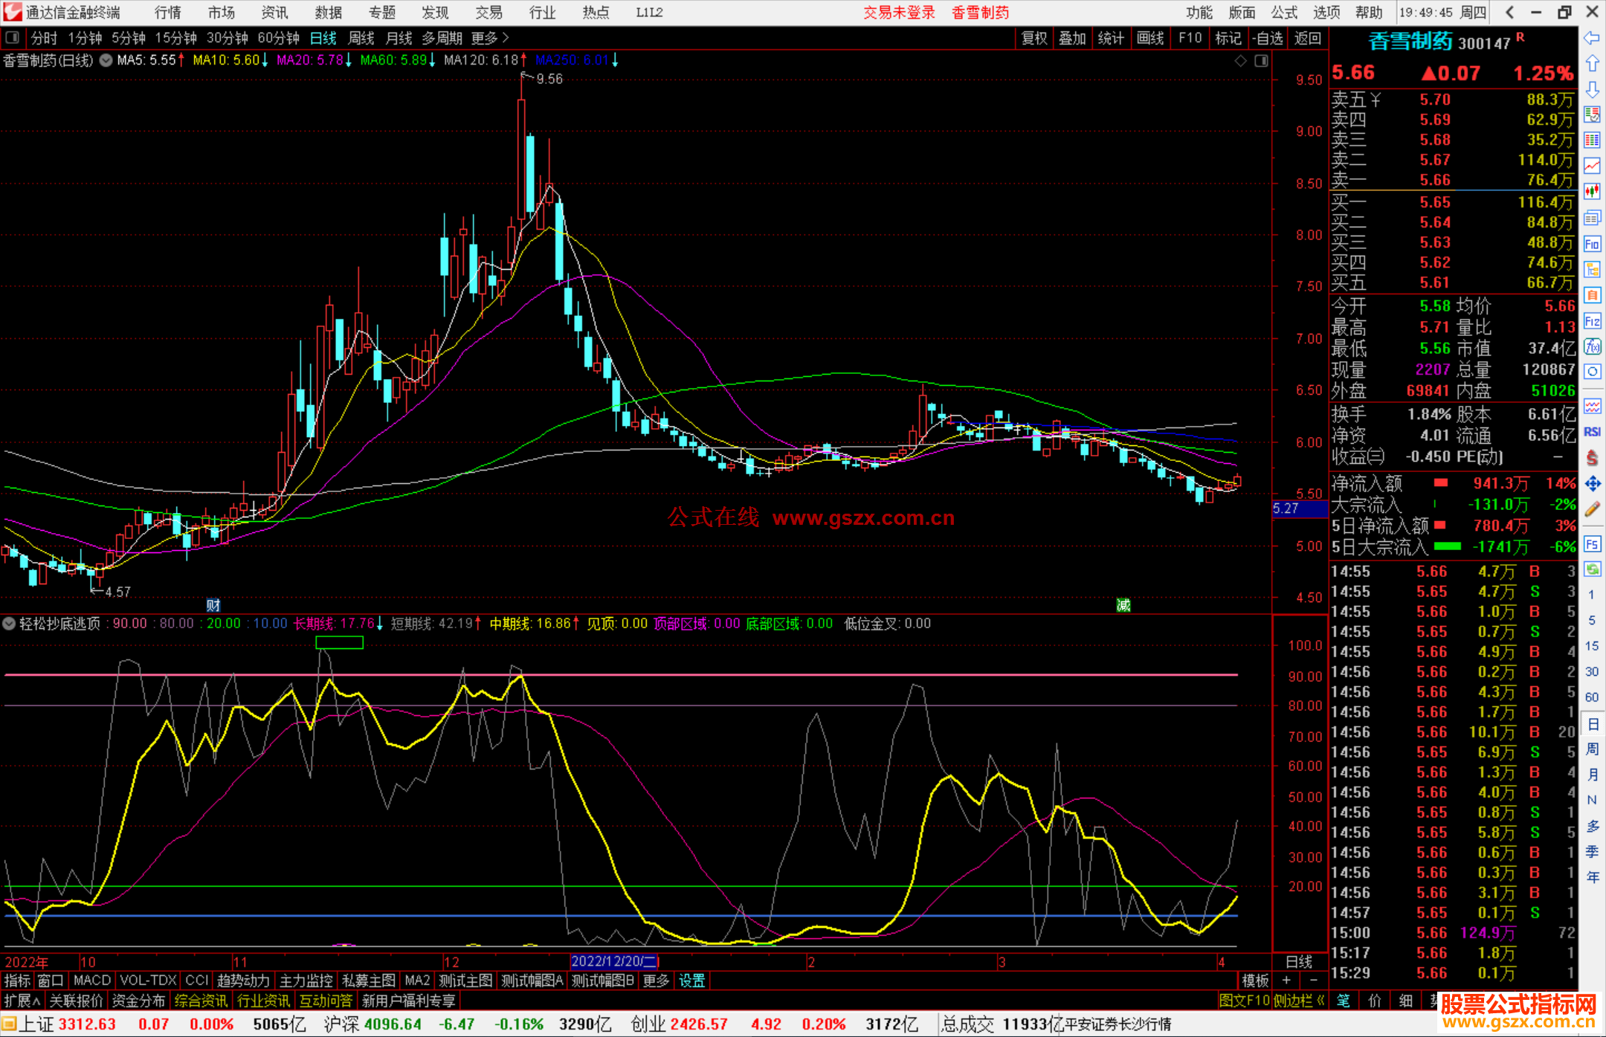
Task: Select the MACD indicator tab
Action: [x=91, y=981]
